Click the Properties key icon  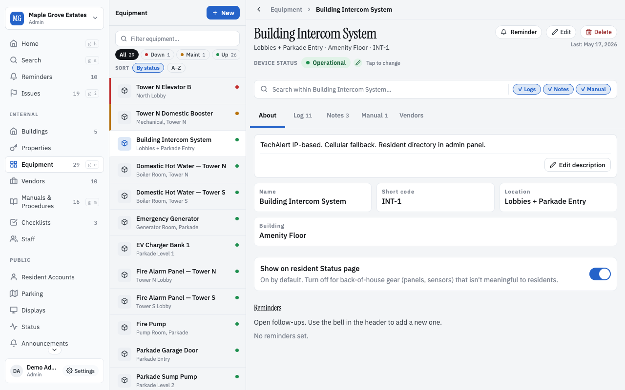14,148
